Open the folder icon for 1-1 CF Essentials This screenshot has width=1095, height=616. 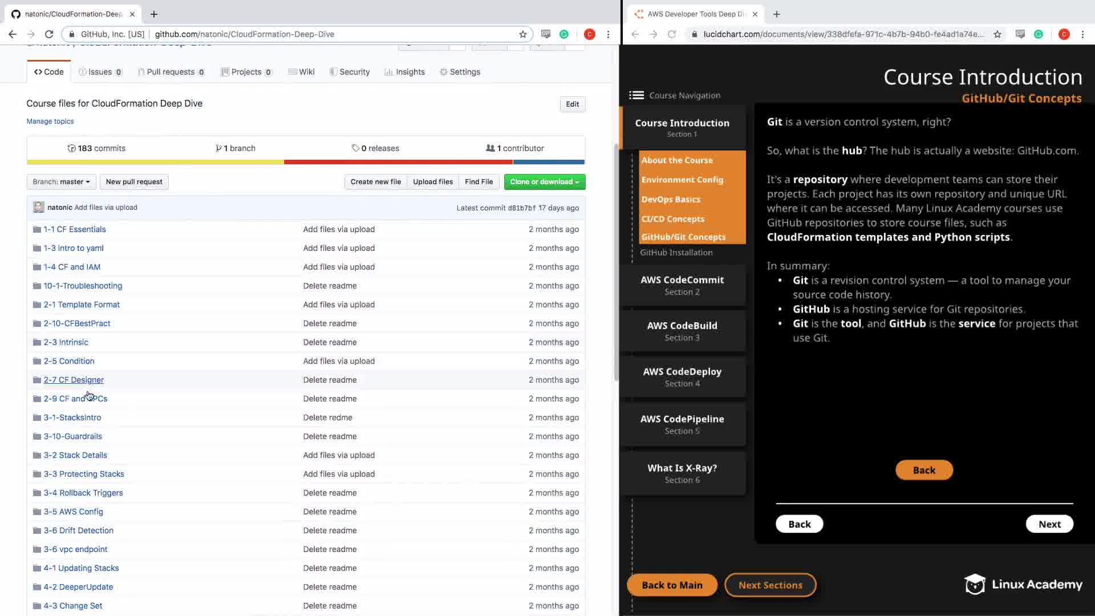click(x=37, y=229)
